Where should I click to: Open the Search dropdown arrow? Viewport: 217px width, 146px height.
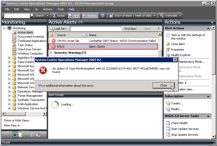[x=47, y=16]
